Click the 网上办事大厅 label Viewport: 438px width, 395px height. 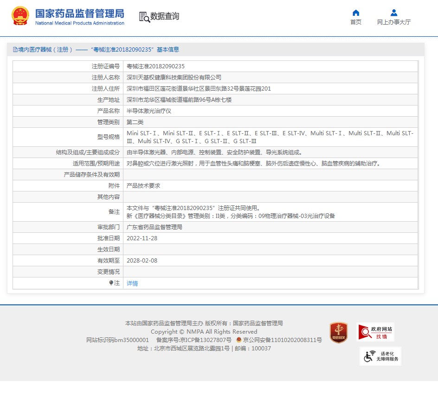click(x=394, y=22)
